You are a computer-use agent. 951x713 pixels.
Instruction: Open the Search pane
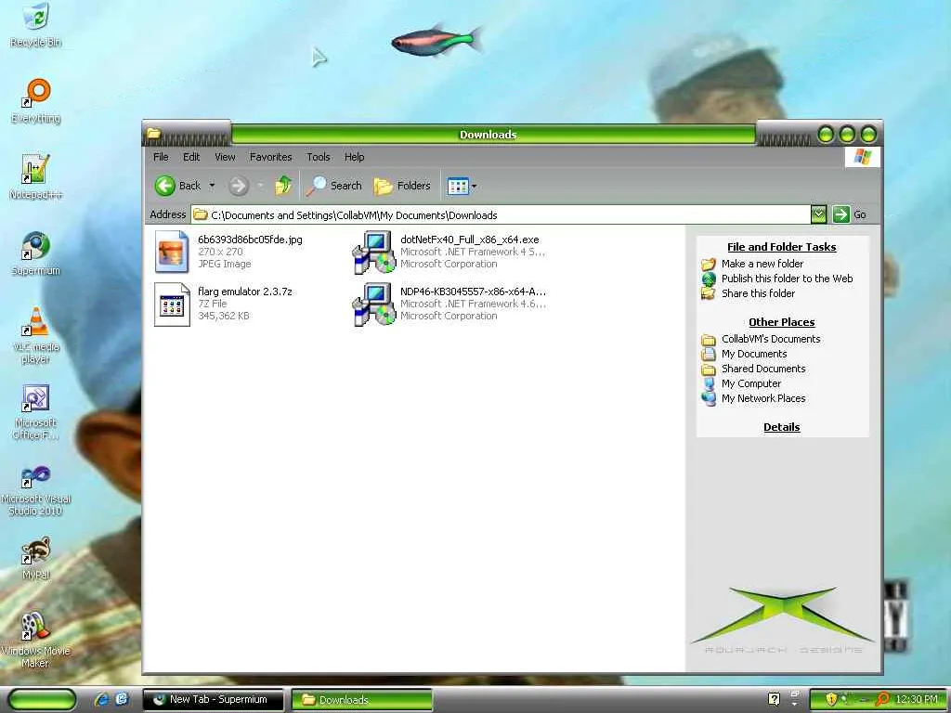pos(333,186)
